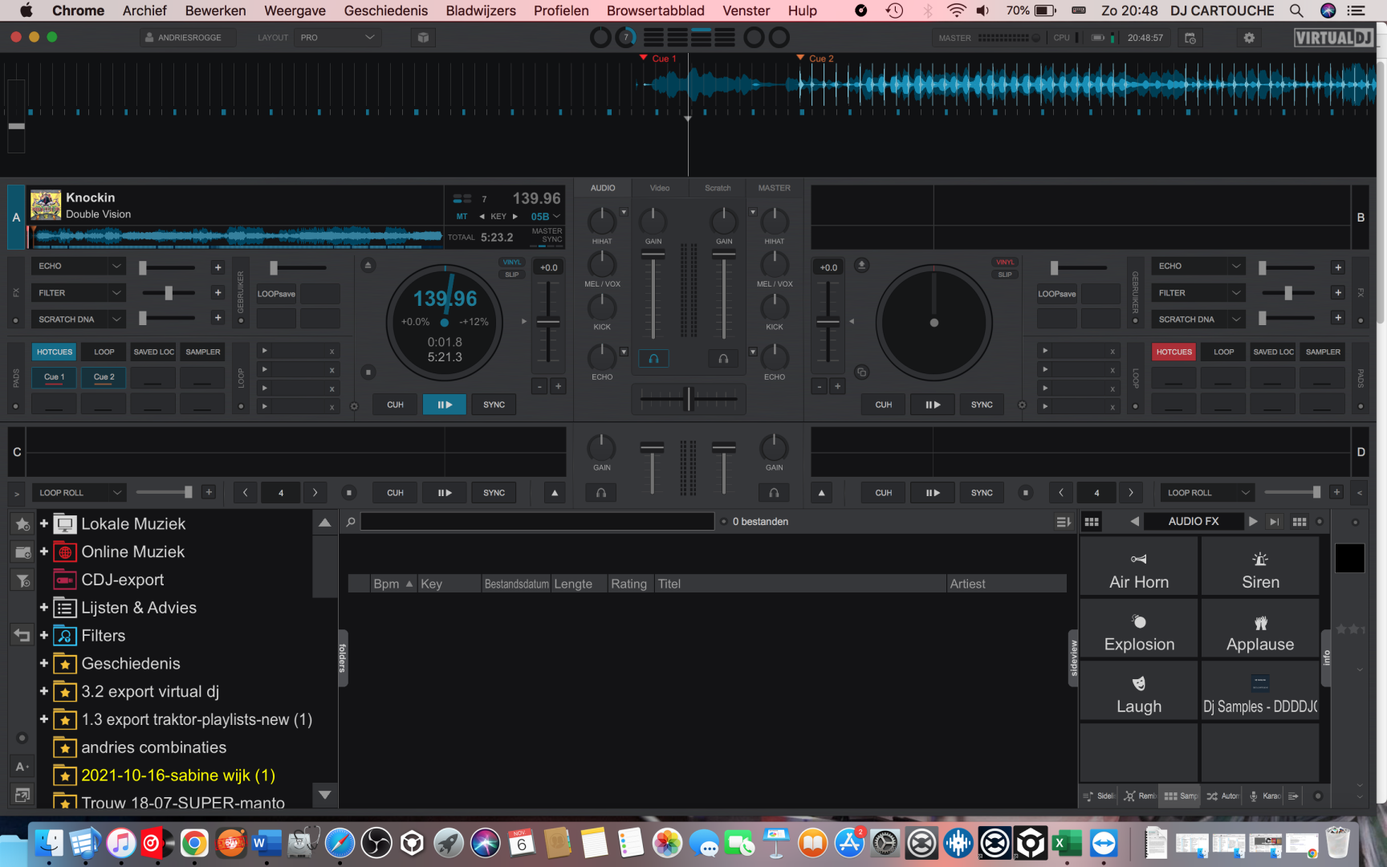This screenshot has height=867, width=1387.
Task: Open Online Muziek globe icon
Action: (x=65, y=552)
